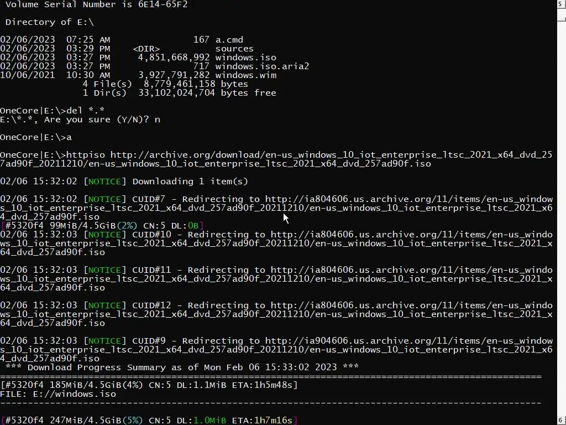
Task: Click the 'a.cmd' file name
Action: coord(229,40)
